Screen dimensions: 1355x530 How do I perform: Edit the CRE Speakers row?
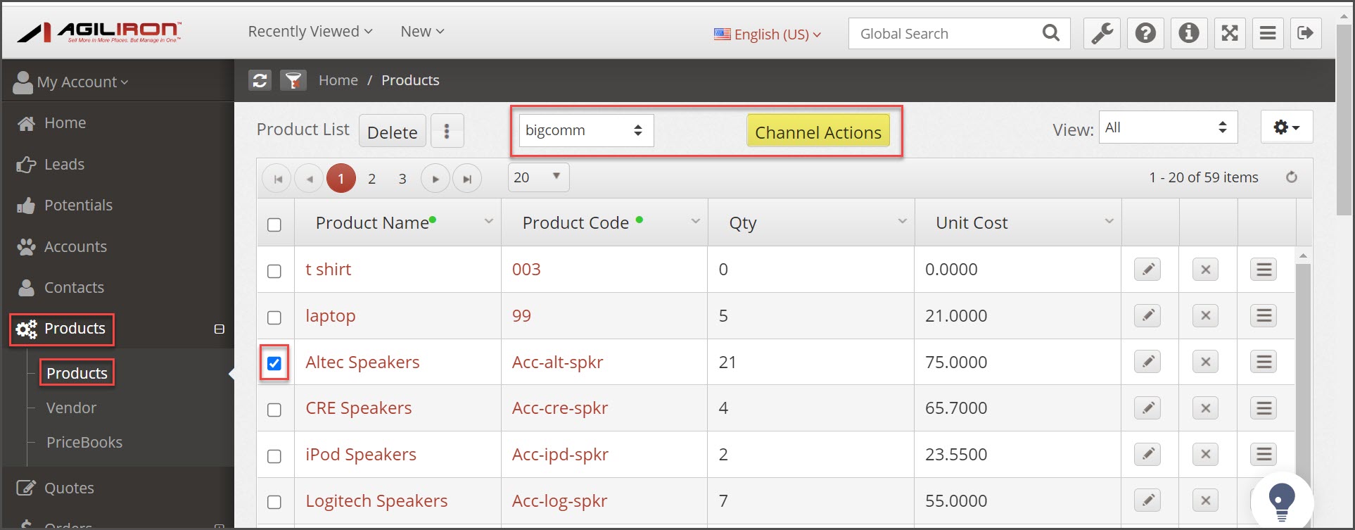[x=1147, y=408]
